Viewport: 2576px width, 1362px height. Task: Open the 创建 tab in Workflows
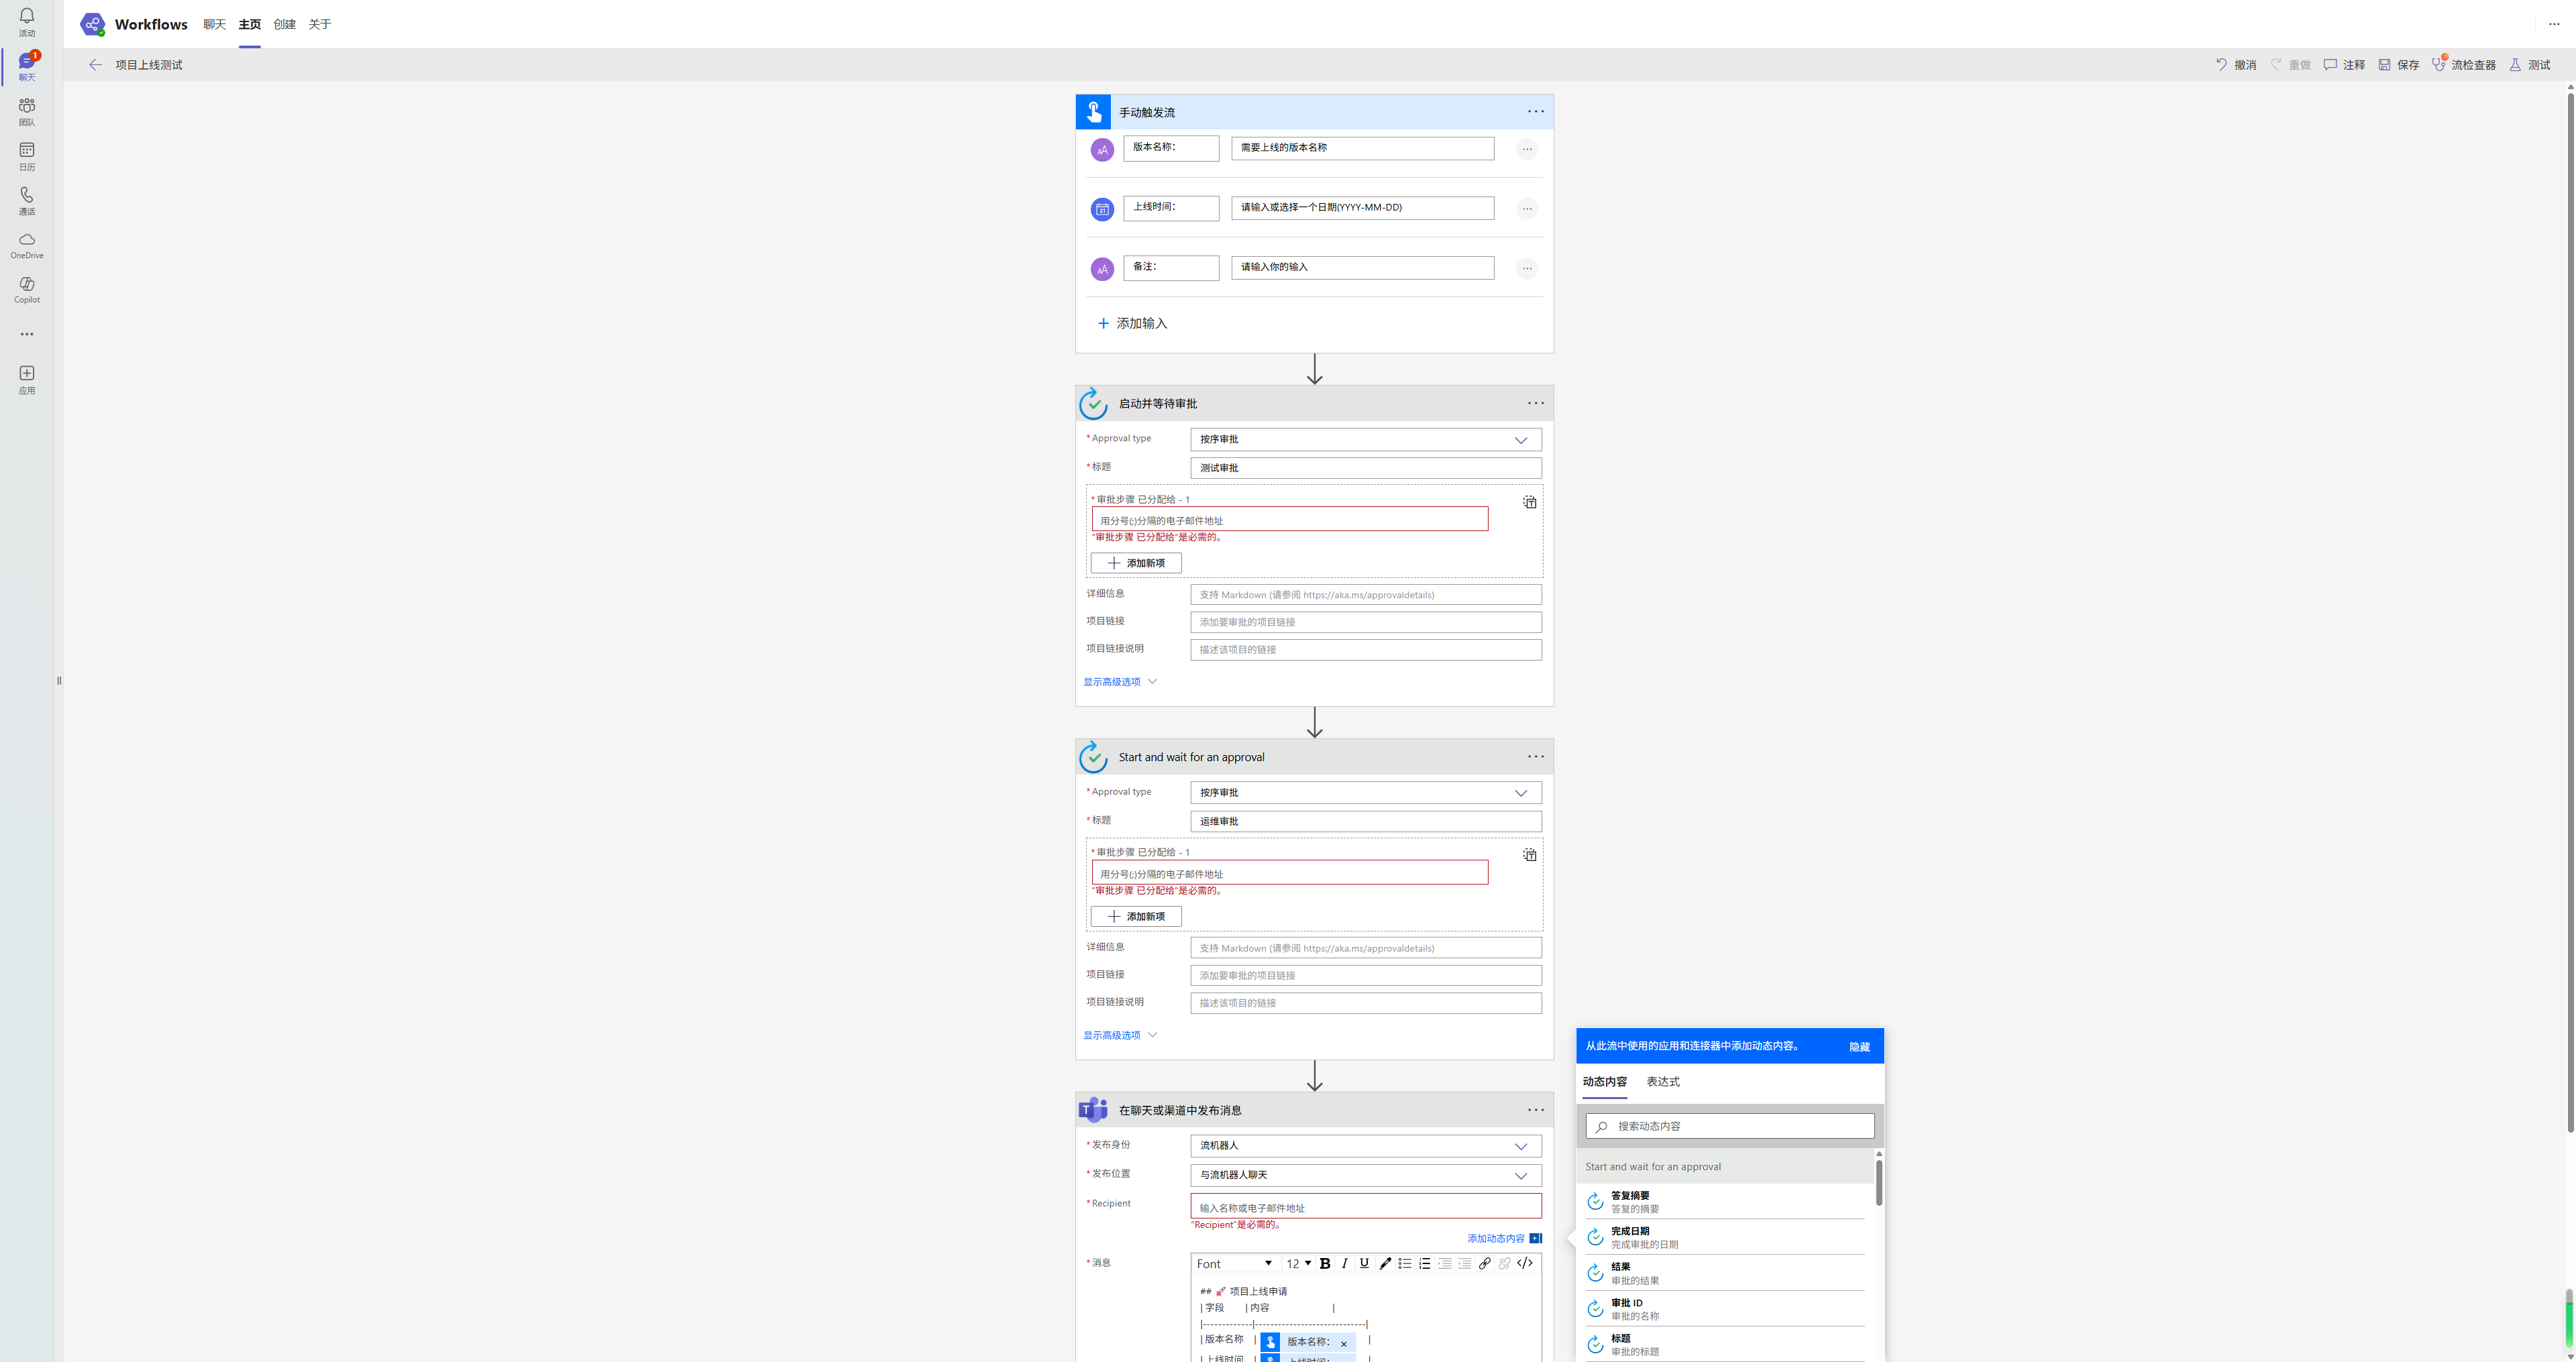[x=284, y=24]
